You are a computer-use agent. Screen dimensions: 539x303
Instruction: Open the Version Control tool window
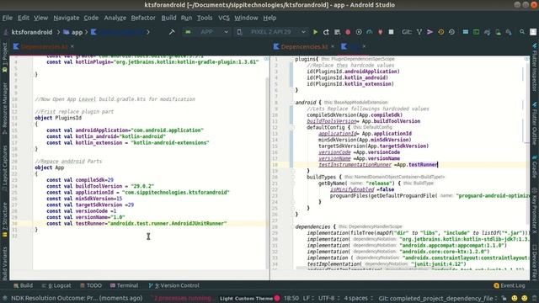(174, 285)
